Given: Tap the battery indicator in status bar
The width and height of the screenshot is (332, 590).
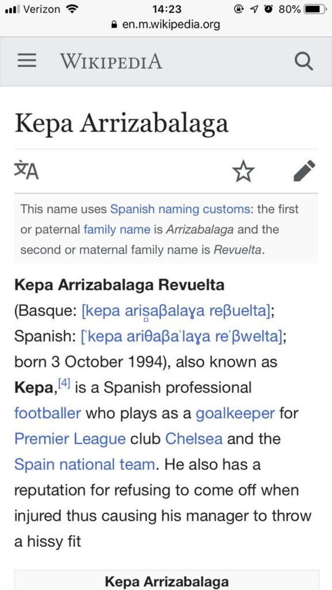Looking at the screenshot, I should pyautogui.click(x=315, y=9).
